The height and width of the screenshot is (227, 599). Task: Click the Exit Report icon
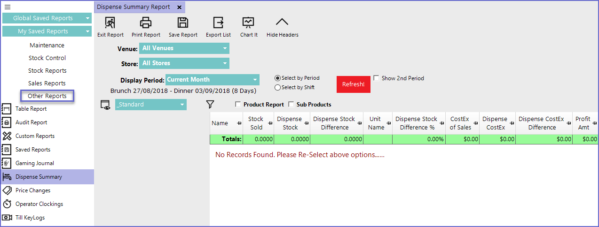pyautogui.click(x=110, y=23)
